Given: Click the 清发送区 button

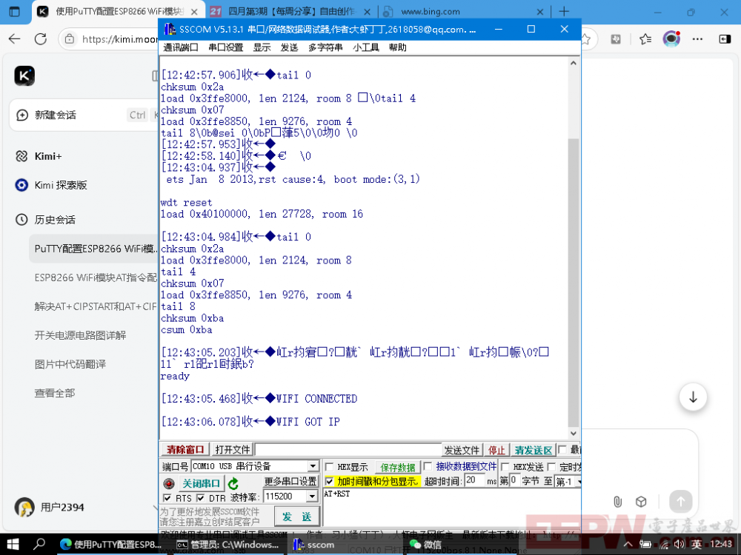Looking at the screenshot, I should (x=533, y=450).
